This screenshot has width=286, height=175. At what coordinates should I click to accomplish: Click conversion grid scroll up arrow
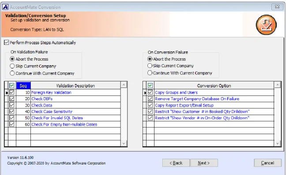(277, 85)
